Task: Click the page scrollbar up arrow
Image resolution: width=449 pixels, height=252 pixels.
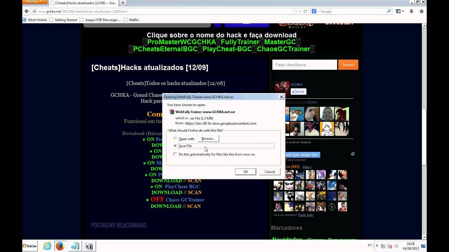Action: pos(424,26)
